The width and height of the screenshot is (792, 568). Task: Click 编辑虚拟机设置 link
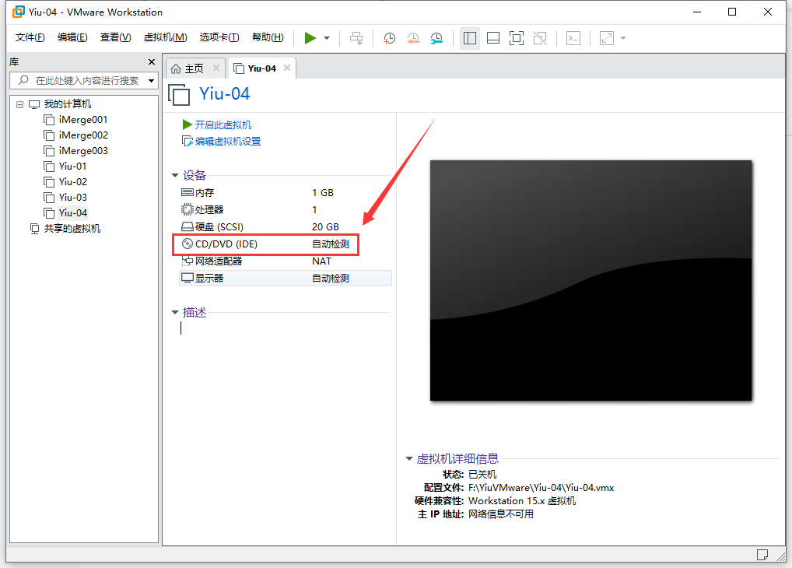coord(222,142)
